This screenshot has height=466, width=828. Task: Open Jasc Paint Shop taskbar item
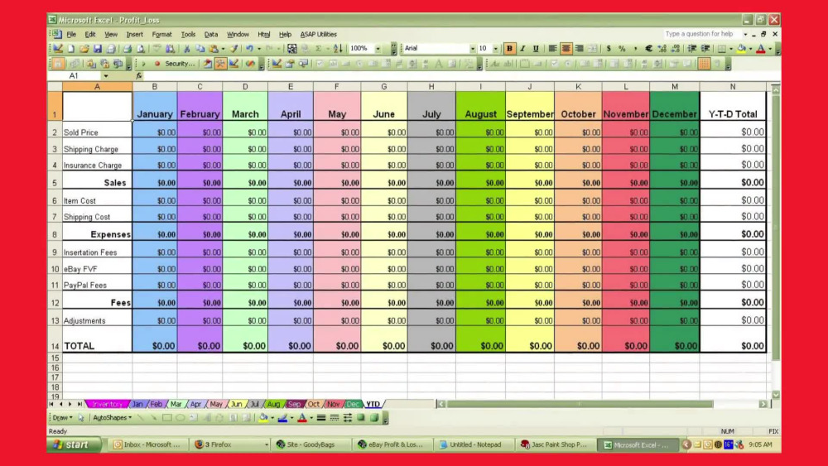[x=554, y=444]
